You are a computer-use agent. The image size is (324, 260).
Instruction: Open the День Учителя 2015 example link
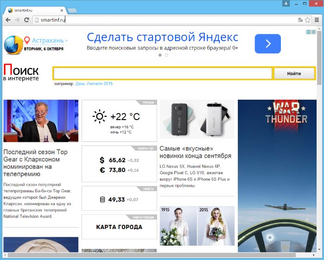click(x=94, y=84)
